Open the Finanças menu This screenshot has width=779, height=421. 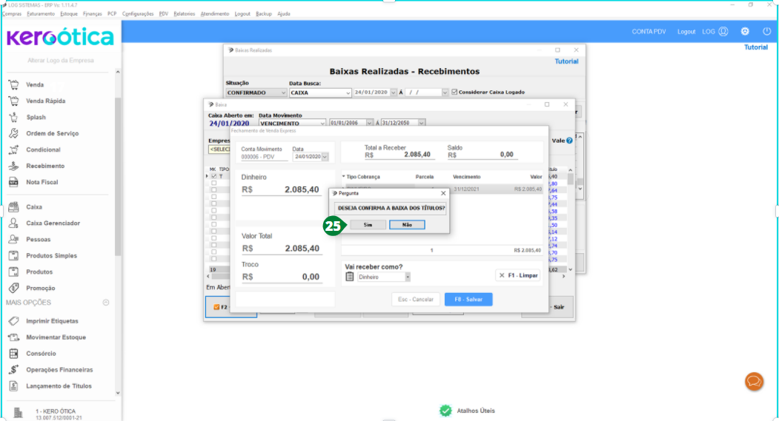(x=93, y=14)
